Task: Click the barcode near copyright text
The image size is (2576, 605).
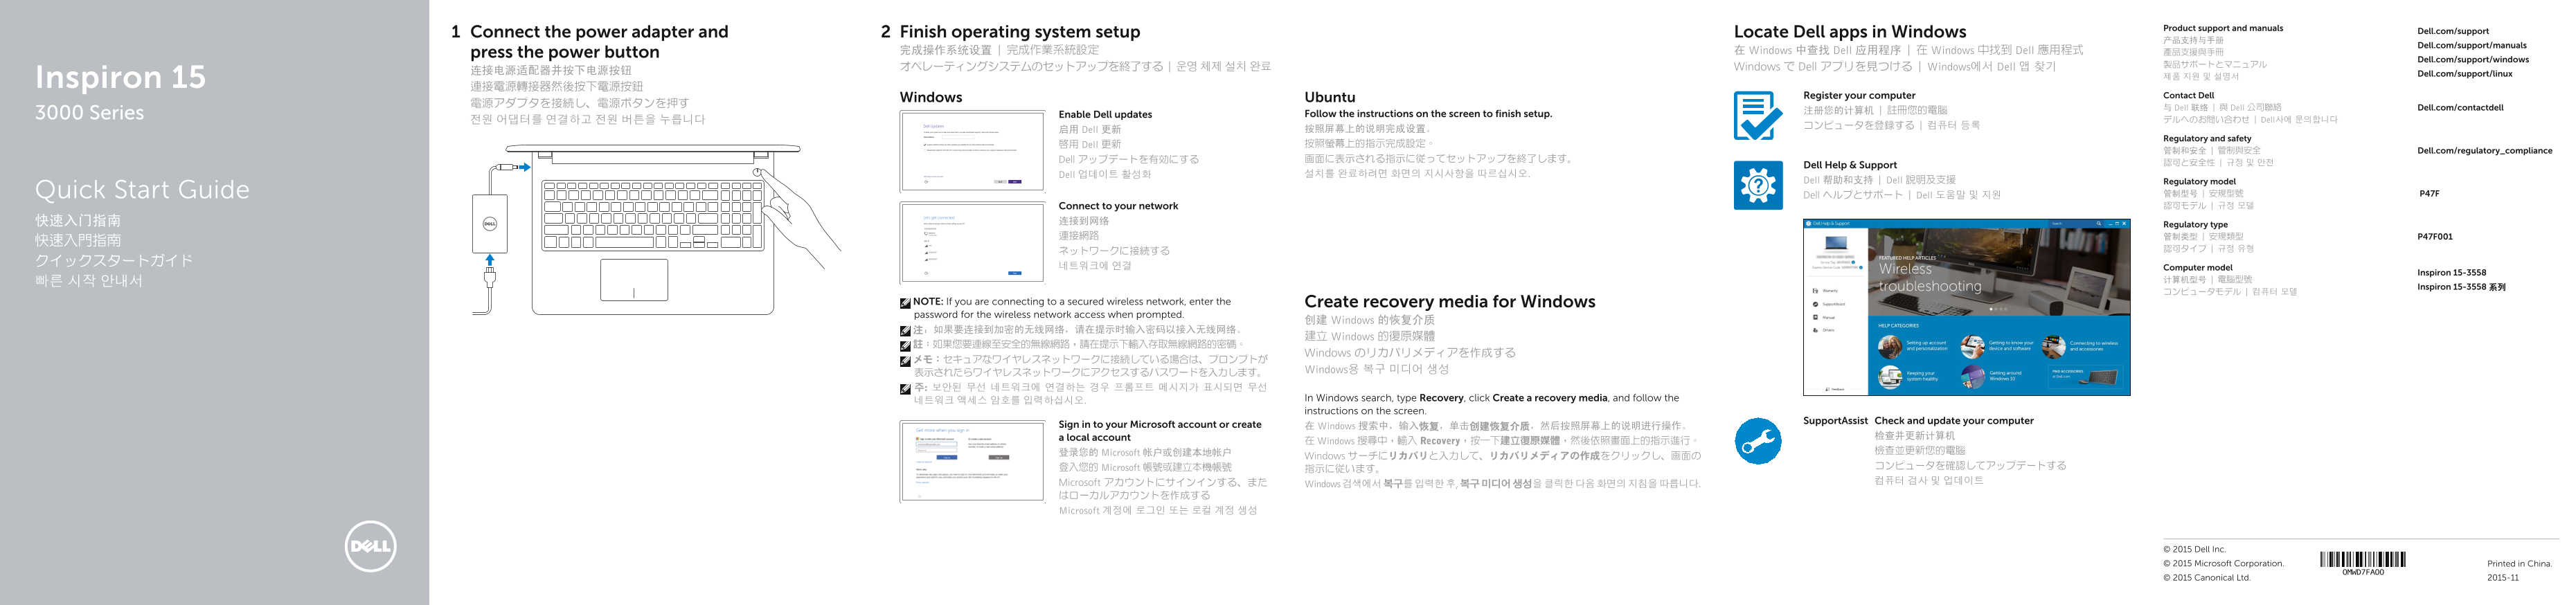Action: (2362, 560)
